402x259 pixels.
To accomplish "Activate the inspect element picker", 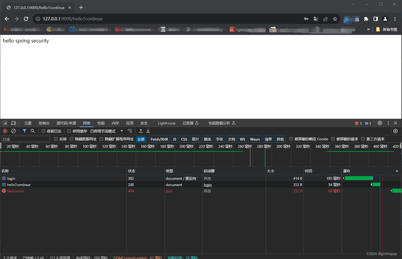I will coord(5,123).
